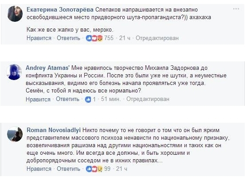Click the like reaction icon on Roman's comment
This screenshot has height=177, width=247.
(x=89, y=169)
